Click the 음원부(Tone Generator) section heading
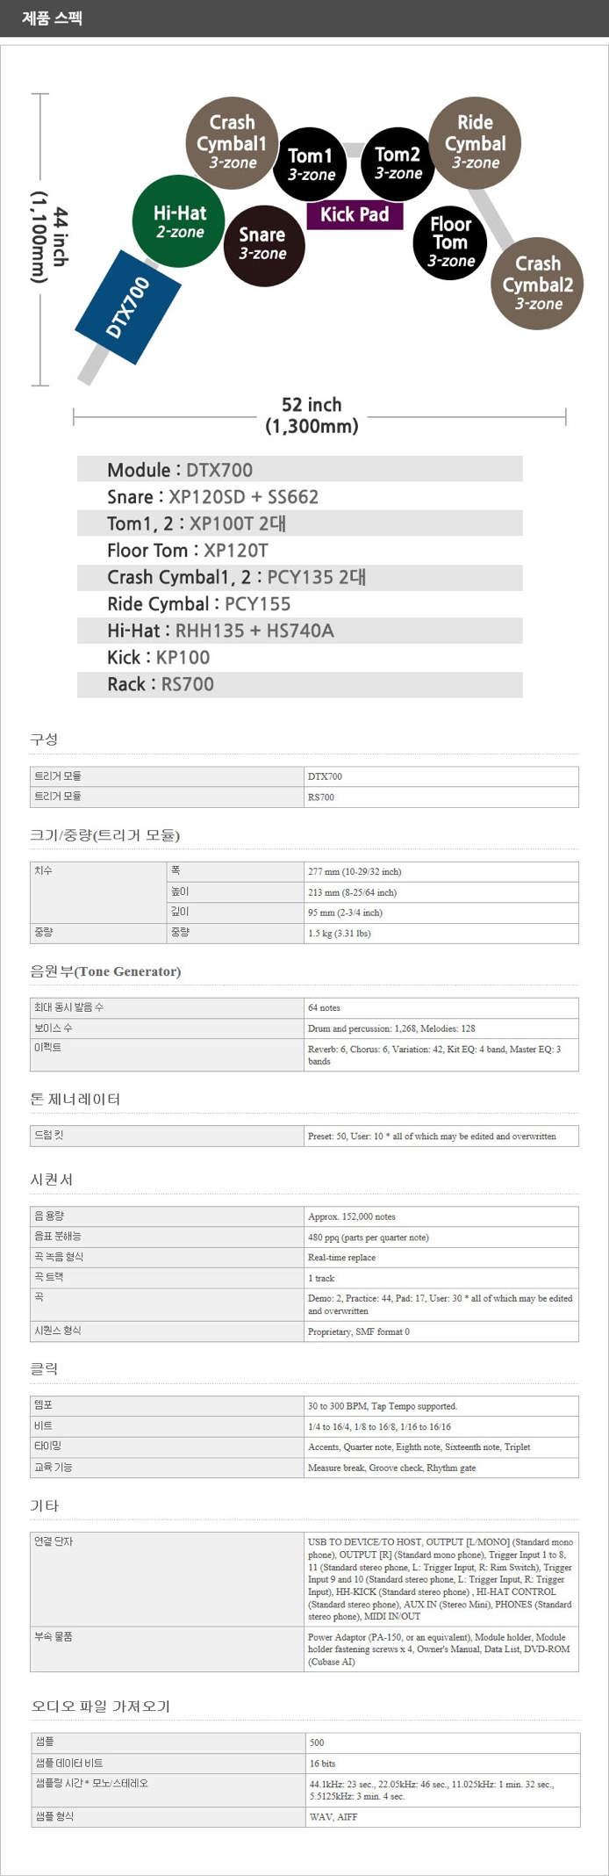This screenshot has height=1876, width=609. tap(105, 971)
